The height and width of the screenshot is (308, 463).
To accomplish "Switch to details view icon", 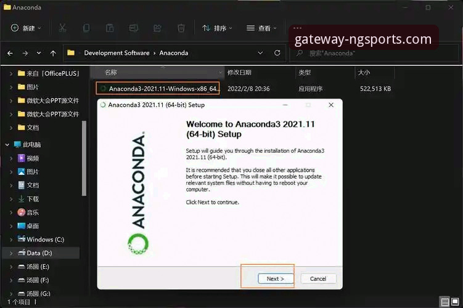I will [x=445, y=302].
